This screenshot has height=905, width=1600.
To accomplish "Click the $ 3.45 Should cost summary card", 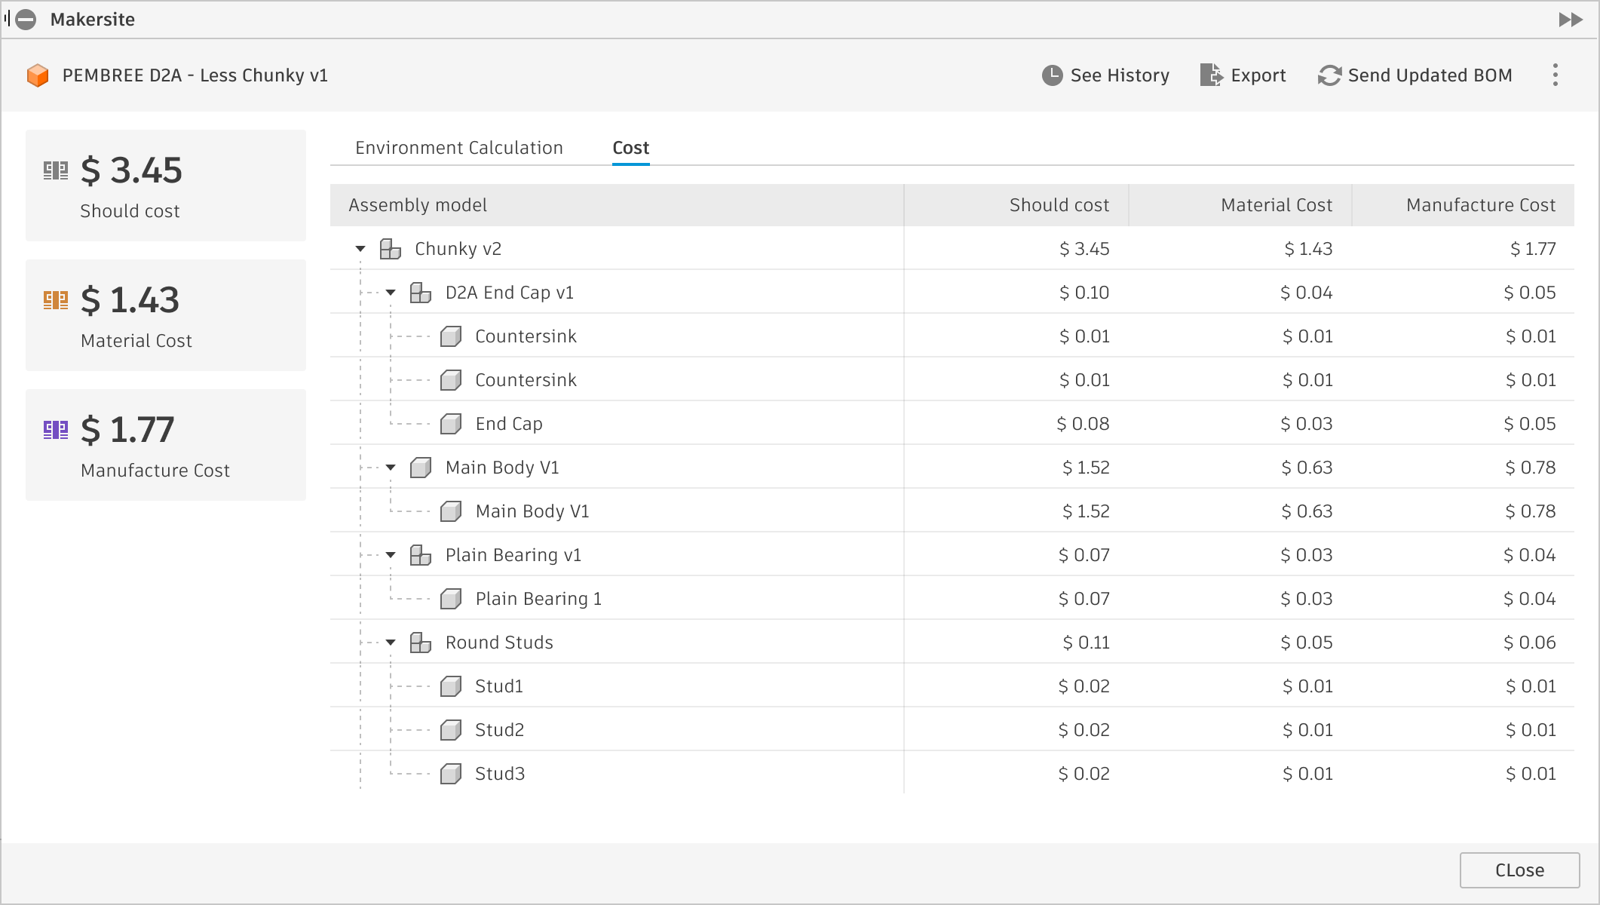I will [166, 186].
